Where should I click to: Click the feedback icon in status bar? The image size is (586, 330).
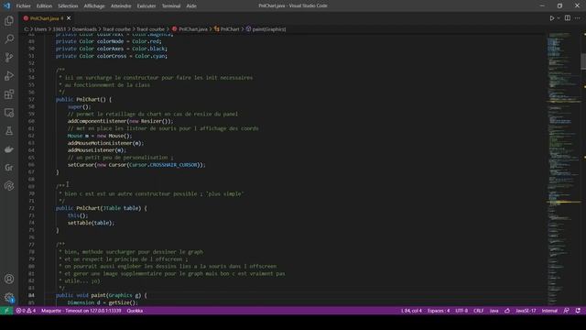(567, 311)
